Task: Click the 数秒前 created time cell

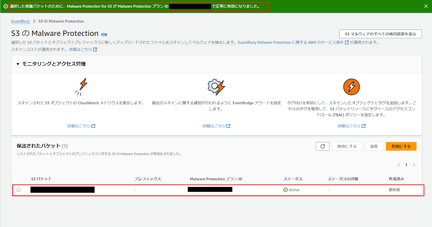Action: pyautogui.click(x=395, y=190)
